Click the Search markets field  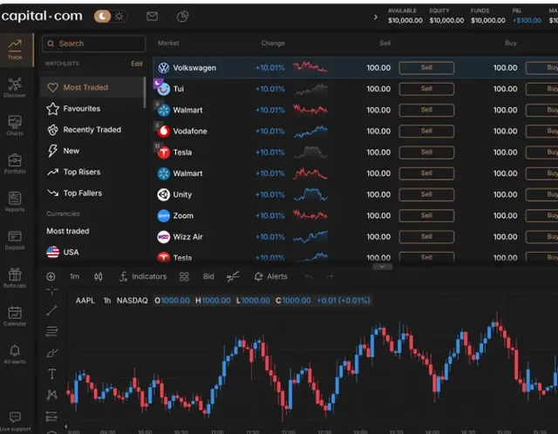tap(94, 44)
